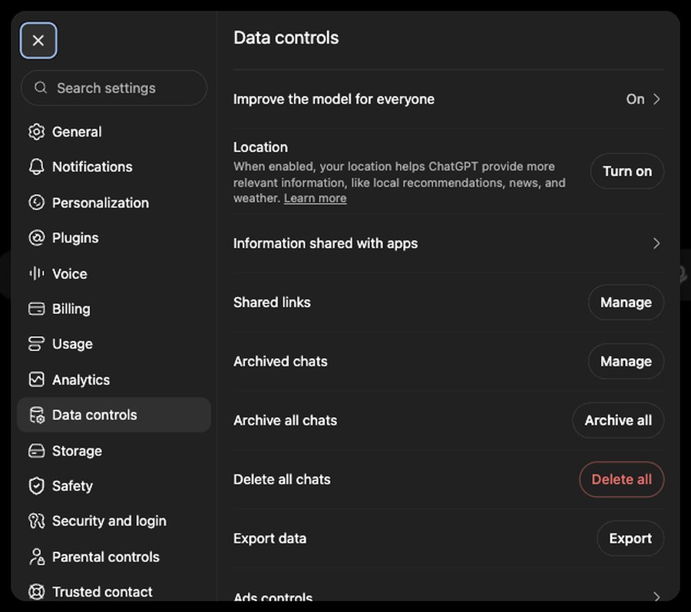Viewport: 691px width, 612px height.
Task: Click the Data controls heading
Action: (x=286, y=38)
